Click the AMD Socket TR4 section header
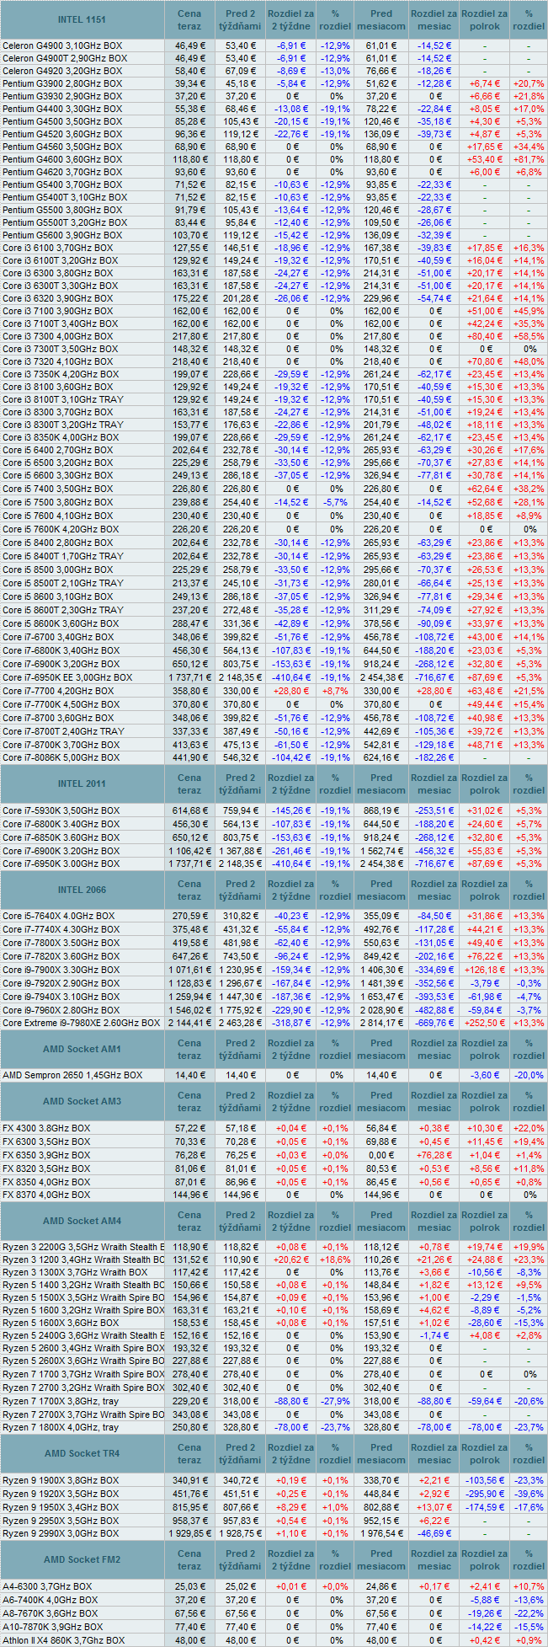This screenshot has height=1647, width=548. tap(82, 1453)
